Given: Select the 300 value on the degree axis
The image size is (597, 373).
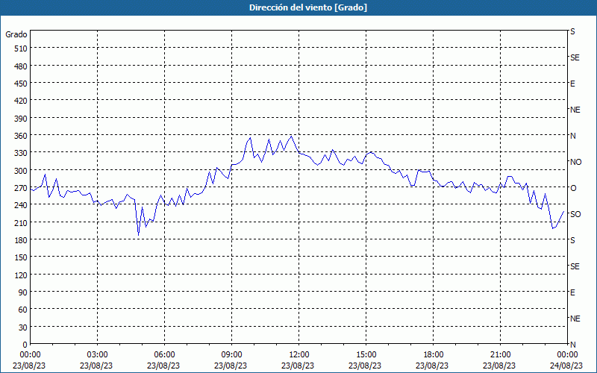Looking at the screenshot, I should click(21, 171).
